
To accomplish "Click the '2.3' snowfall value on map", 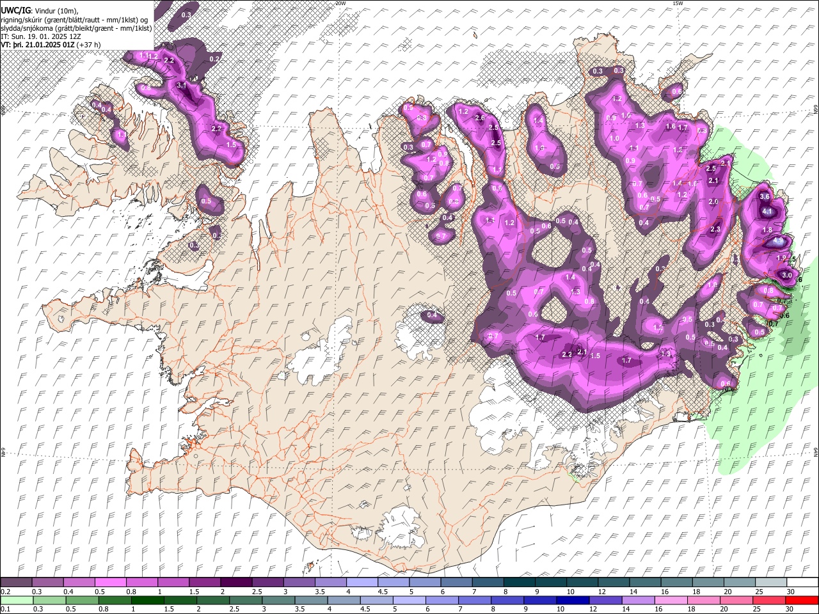I will pyautogui.click(x=715, y=229).
